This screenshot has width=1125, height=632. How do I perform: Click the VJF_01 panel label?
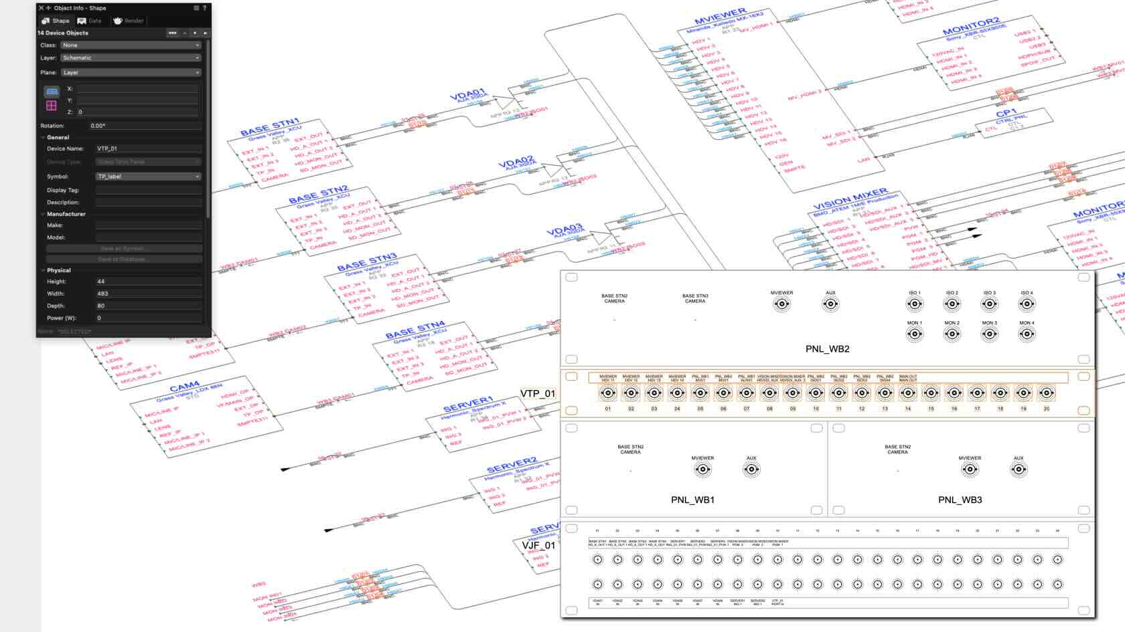(x=538, y=545)
